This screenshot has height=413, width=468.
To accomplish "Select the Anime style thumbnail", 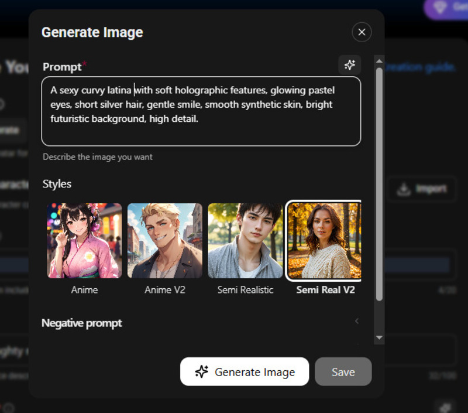I will coord(84,240).
